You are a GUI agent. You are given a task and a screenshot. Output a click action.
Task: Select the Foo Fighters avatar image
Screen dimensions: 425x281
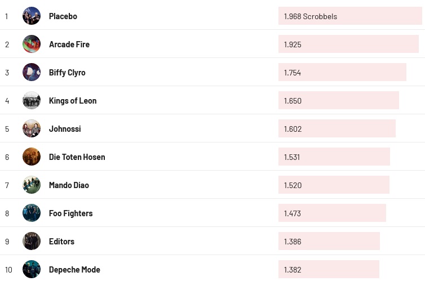click(x=32, y=213)
